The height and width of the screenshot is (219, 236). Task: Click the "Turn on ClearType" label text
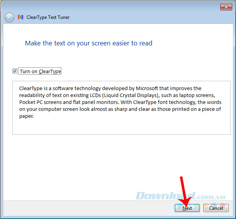pos(41,71)
